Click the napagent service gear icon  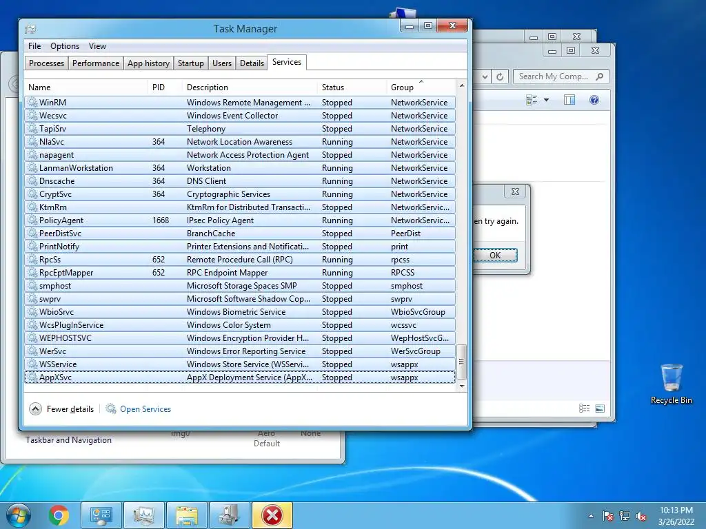pyautogui.click(x=32, y=154)
